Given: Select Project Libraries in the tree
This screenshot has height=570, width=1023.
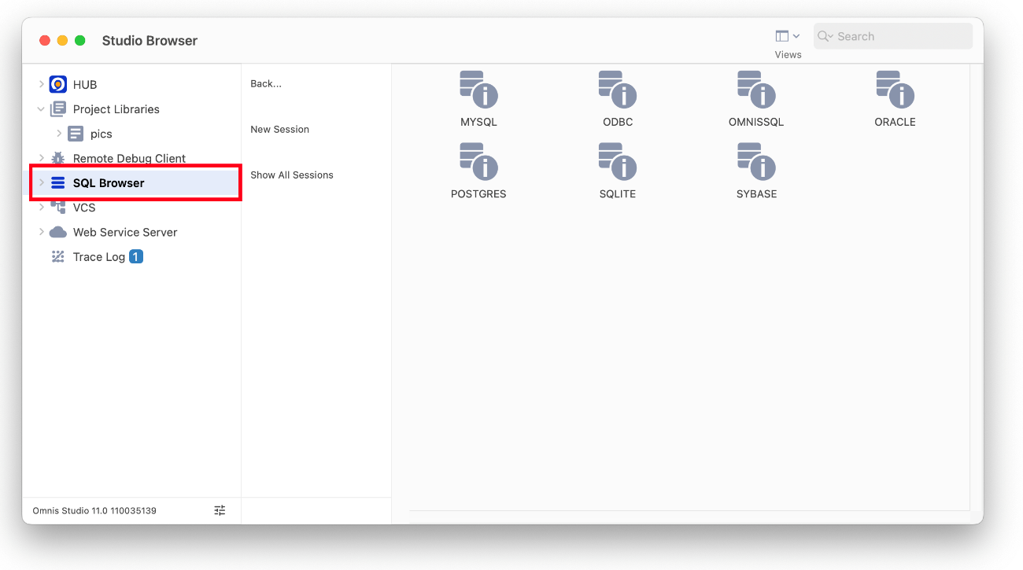Looking at the screenshot, I should (116, 109).
